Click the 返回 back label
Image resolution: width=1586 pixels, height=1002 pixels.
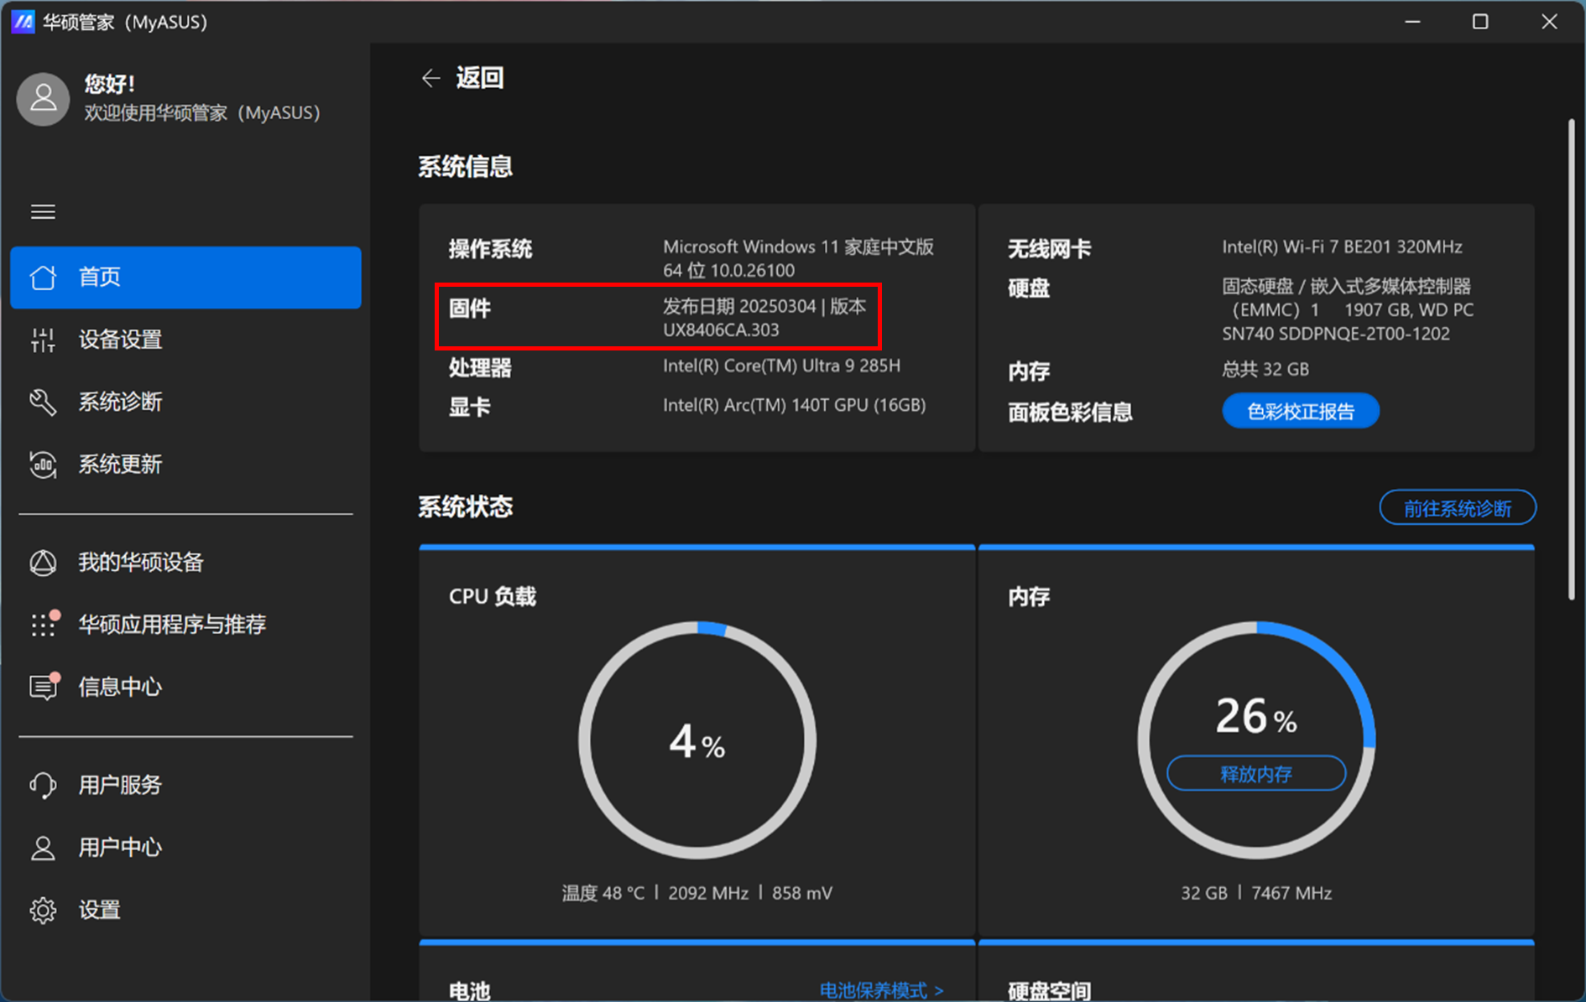480,78
